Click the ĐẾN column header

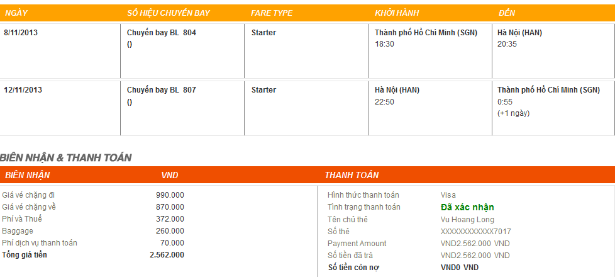click(x=506, y=13)
